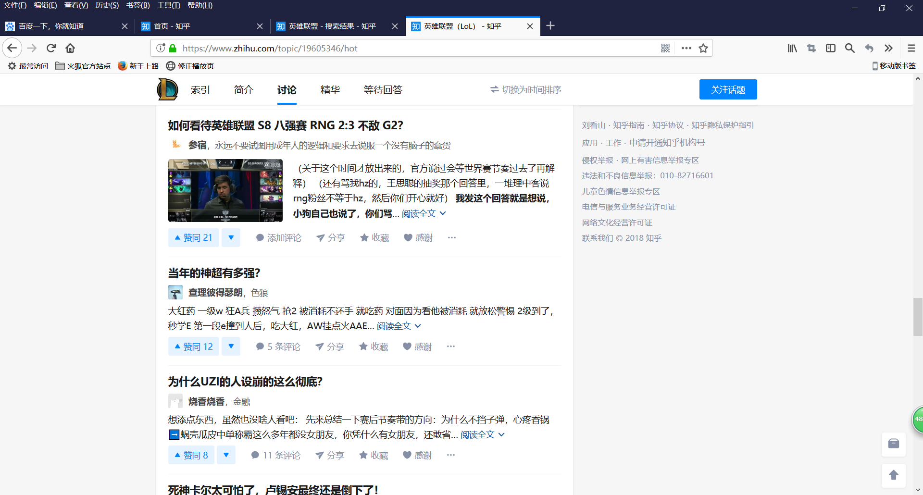Click the browser back arrow button
Viewport: 923px width, 495px height.
[12, 48]
